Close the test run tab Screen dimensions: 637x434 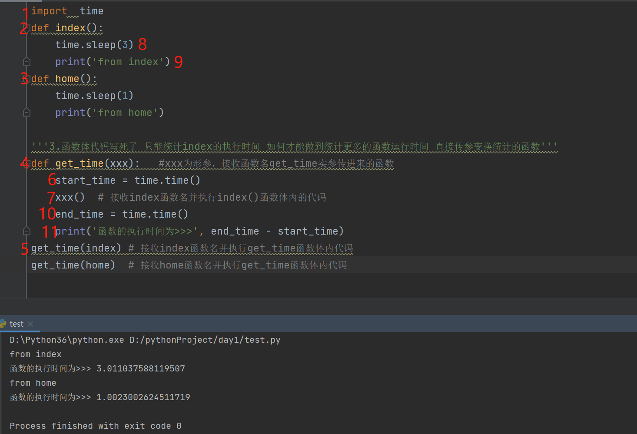point(30,324)
